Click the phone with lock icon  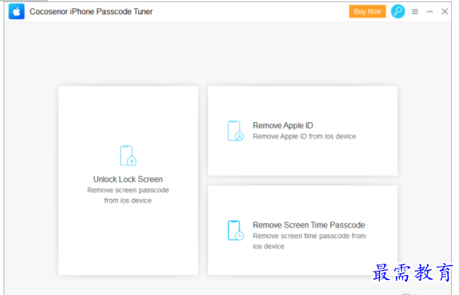point(128,156)
